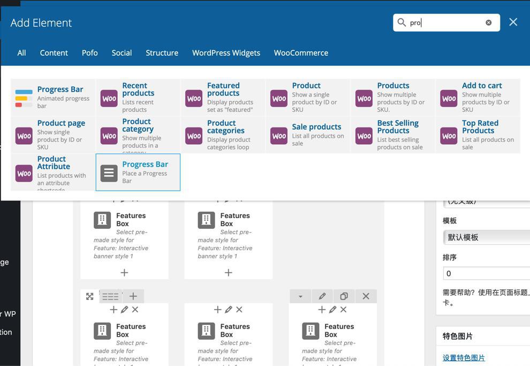Select Add to cart element

pos(478,98)
